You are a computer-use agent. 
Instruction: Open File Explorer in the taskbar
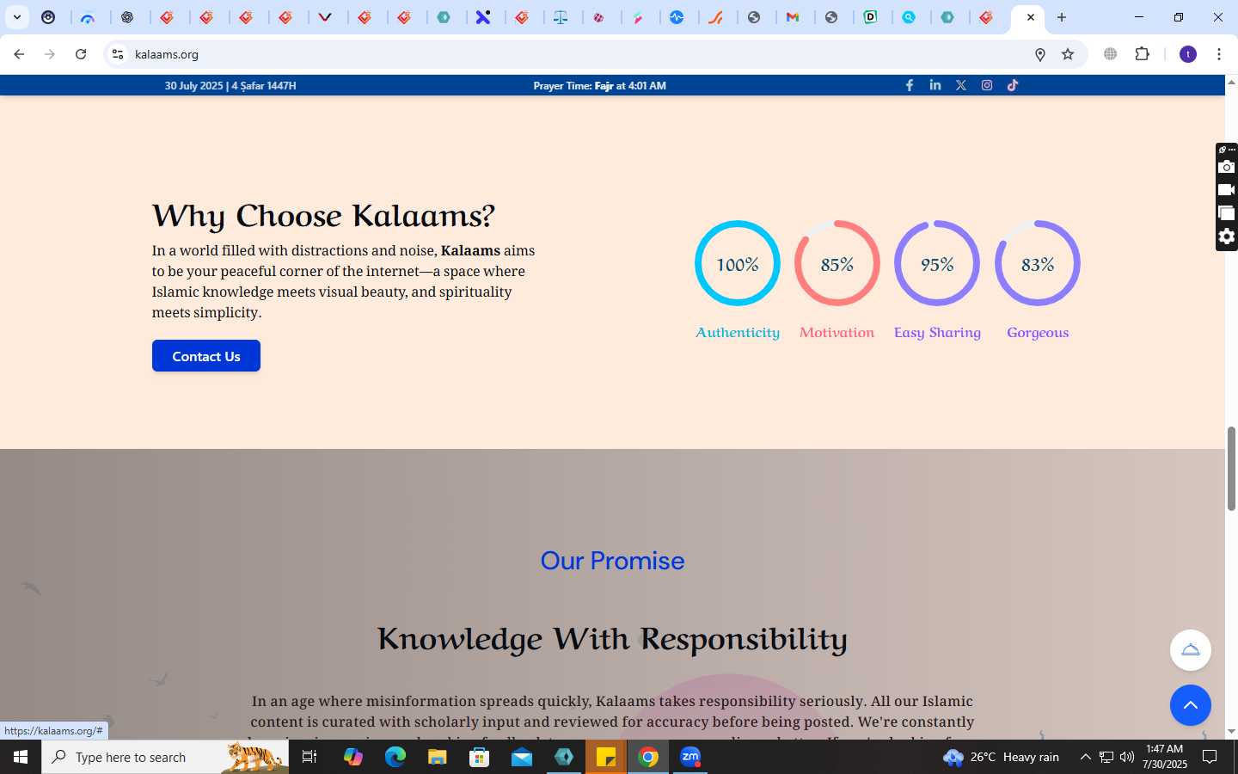pos(437,757)
